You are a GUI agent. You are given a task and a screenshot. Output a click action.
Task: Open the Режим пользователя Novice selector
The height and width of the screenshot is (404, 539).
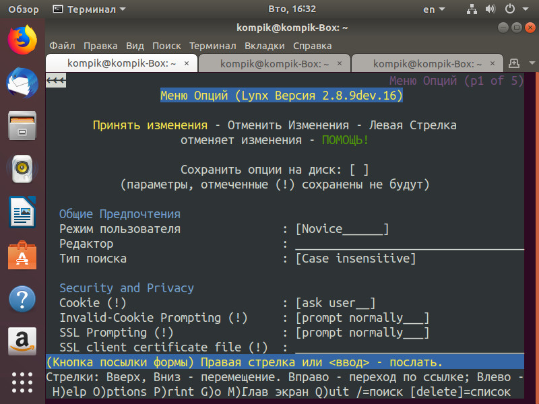pyautogui.click(x=342, y=229)
